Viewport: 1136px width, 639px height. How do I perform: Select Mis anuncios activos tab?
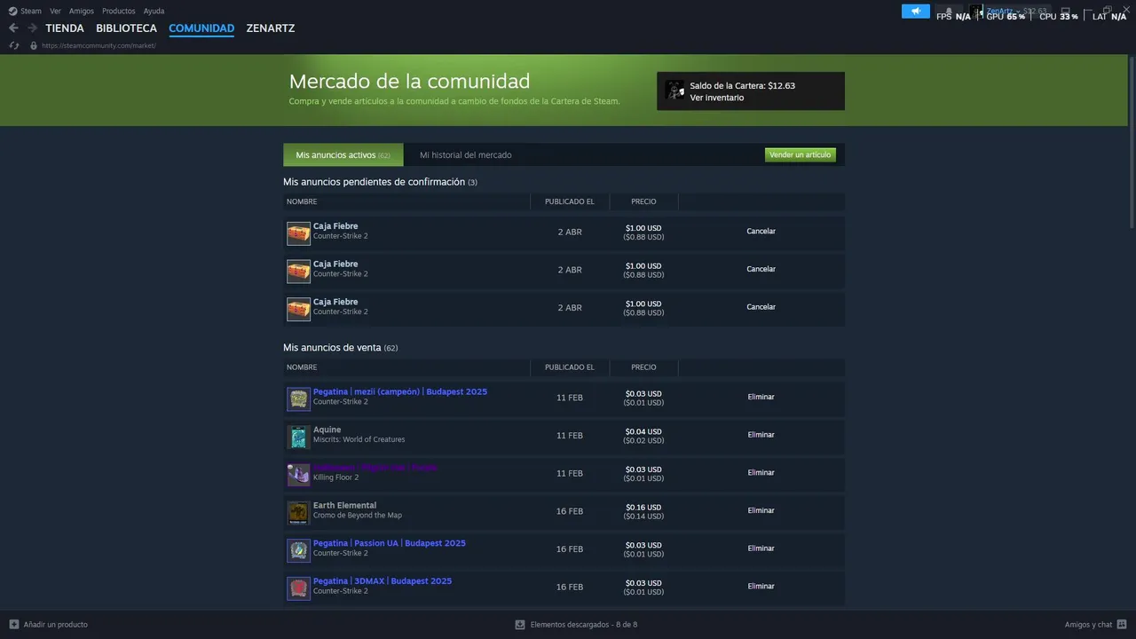coord(343,155)
